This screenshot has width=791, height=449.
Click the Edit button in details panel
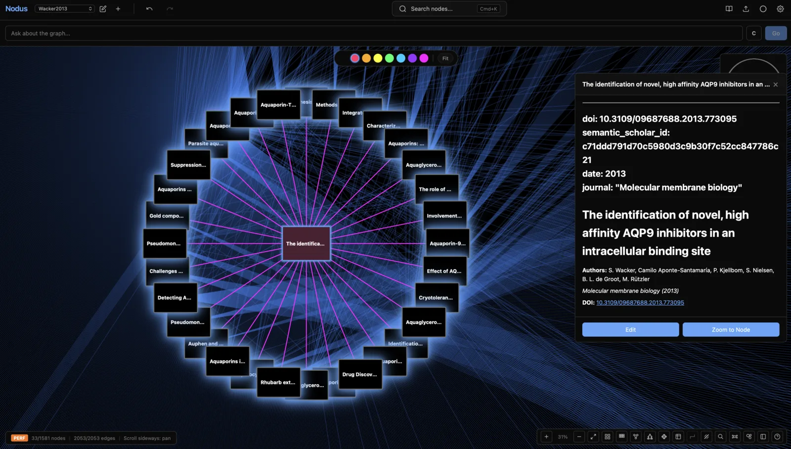(x=630, y=330)
